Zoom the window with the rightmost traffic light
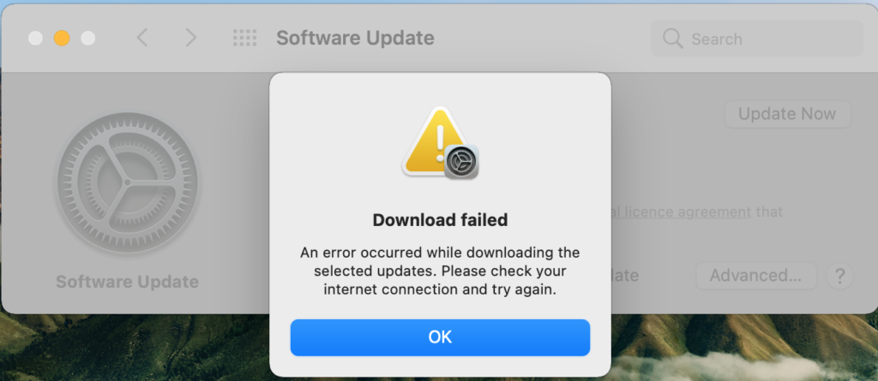This screenshot has width=878, height=381. pos(88,38)
